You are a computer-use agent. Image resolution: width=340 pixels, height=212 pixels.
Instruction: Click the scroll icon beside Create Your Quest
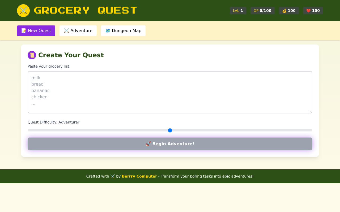pos(32,55)
